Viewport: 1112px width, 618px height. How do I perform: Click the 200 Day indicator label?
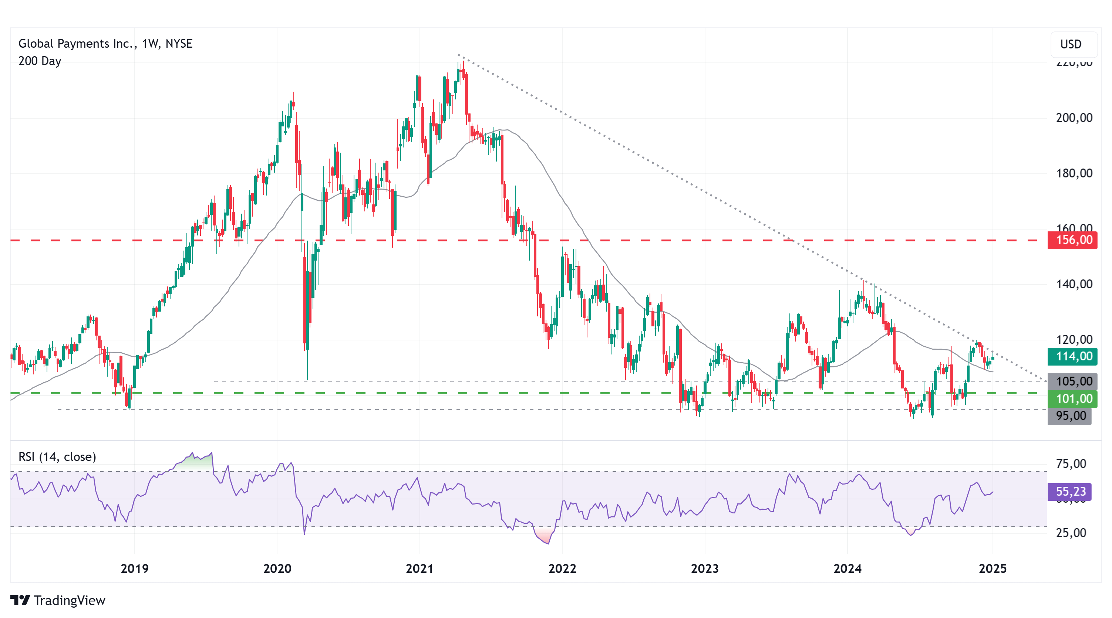(x=40, y=61)
